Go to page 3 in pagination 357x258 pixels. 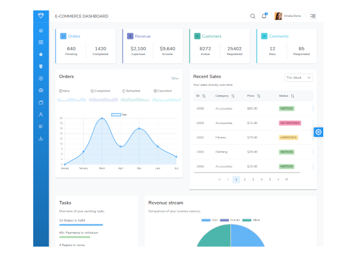point(253,179)
